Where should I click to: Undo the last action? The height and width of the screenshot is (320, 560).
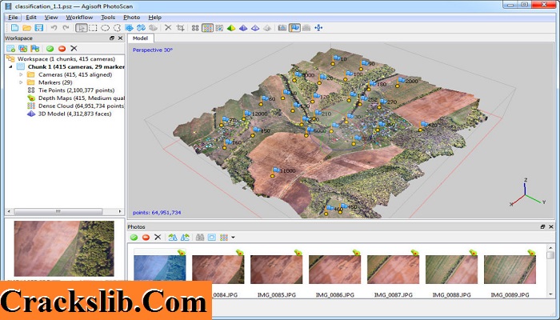click(54, 28)
